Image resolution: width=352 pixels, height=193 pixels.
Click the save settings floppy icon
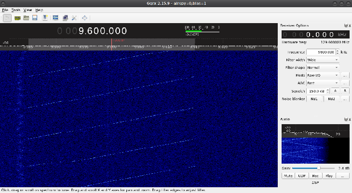(x=35, y=18)
